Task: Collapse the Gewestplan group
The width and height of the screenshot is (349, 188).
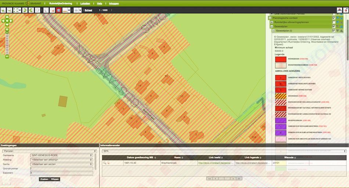Action: 272,26
